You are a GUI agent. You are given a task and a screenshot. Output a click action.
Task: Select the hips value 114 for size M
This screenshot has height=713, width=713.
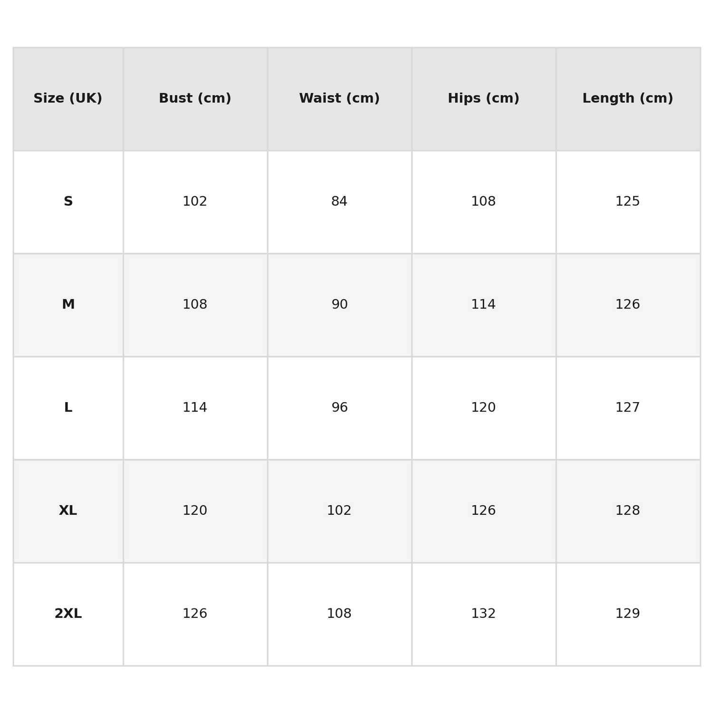483,305
